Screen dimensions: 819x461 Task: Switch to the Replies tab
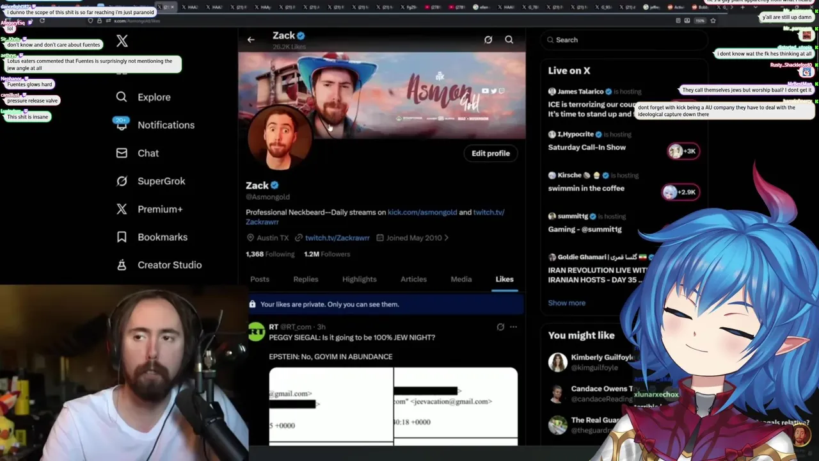pos(306,279)
